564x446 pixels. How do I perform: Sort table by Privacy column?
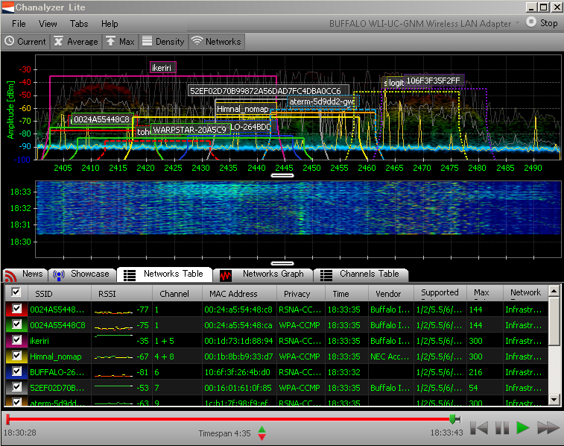[x=301, y=293]
